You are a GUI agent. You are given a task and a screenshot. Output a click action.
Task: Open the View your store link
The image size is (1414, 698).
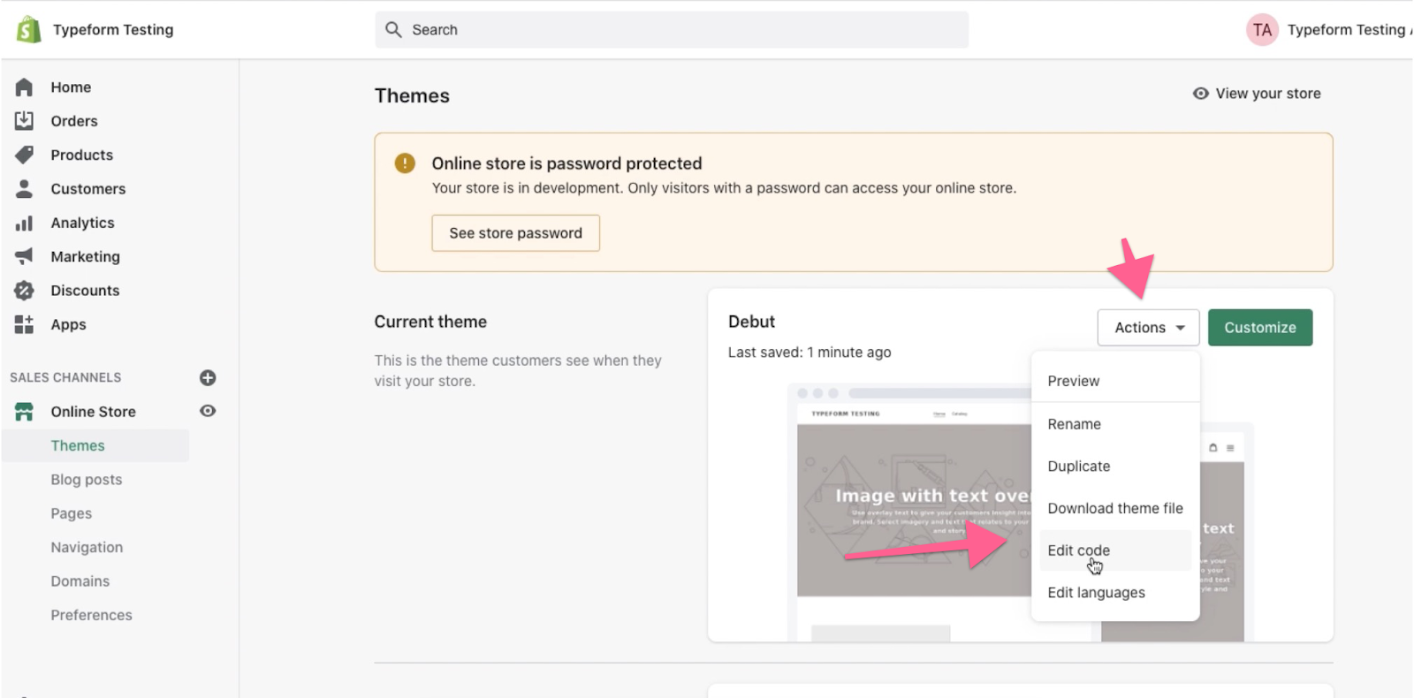point(1257,94)
